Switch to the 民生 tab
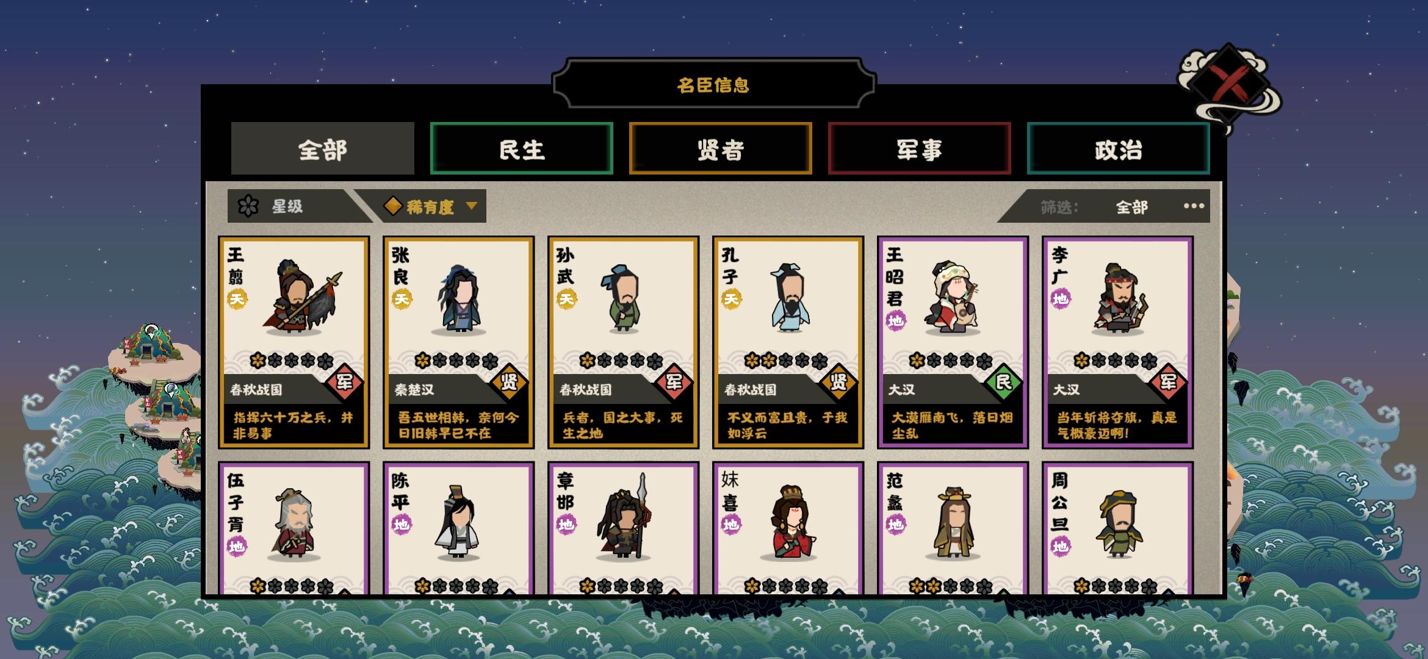1428x659 pixels. pos(521,148)
